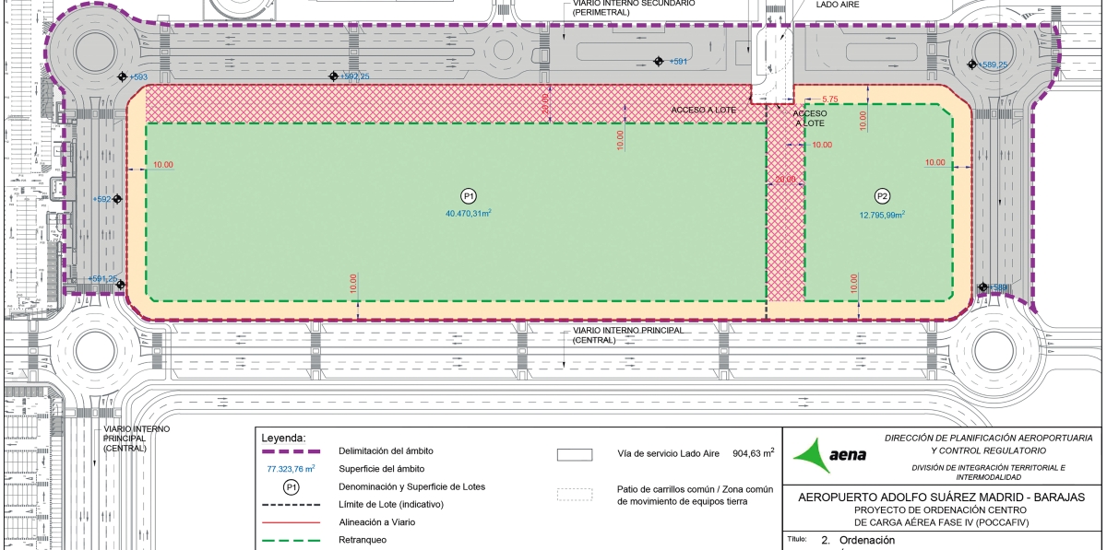Click 'PROYECTO DE ORDENACIÓN CENTRO' project title
Viewport: 1107px width, 550px height.
[940, 510]
